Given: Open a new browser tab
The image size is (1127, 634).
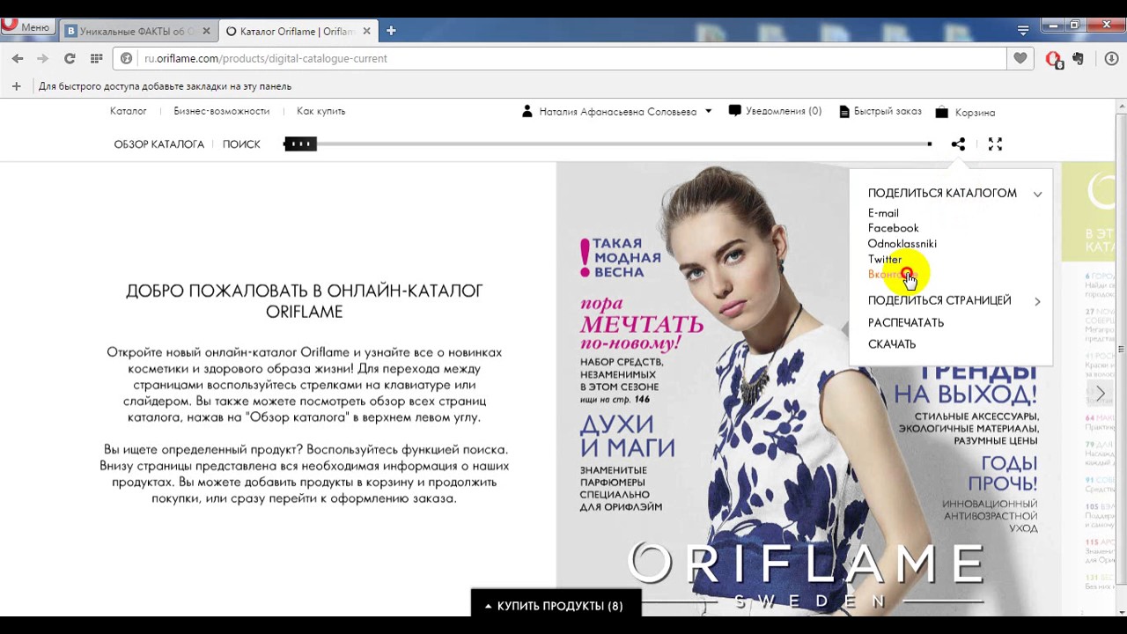Looking at the screenshot, I should tap(391, 31).
